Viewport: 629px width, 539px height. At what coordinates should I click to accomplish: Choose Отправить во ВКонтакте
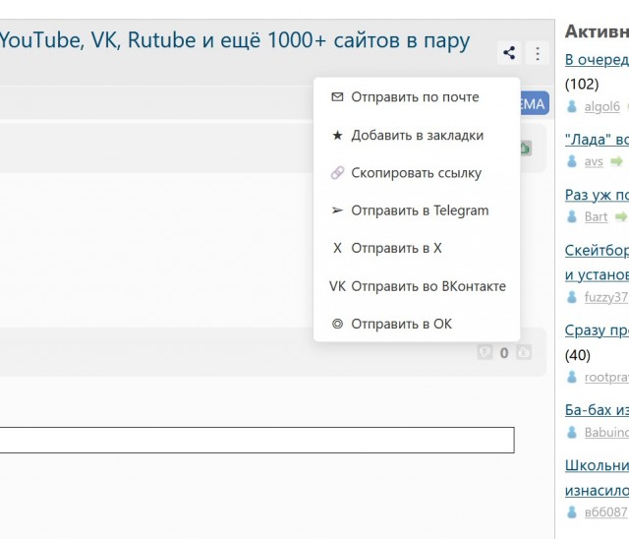(417, 286)
